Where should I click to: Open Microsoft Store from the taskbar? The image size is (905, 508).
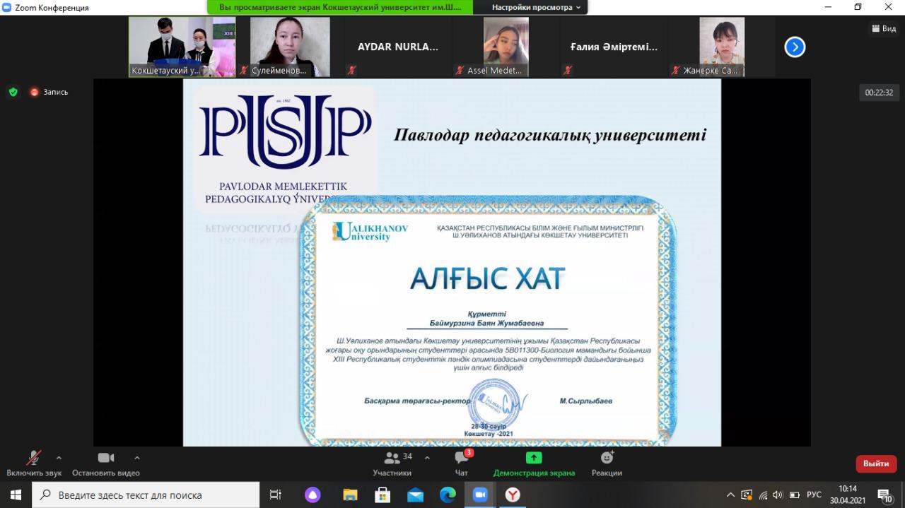[383, 495]
